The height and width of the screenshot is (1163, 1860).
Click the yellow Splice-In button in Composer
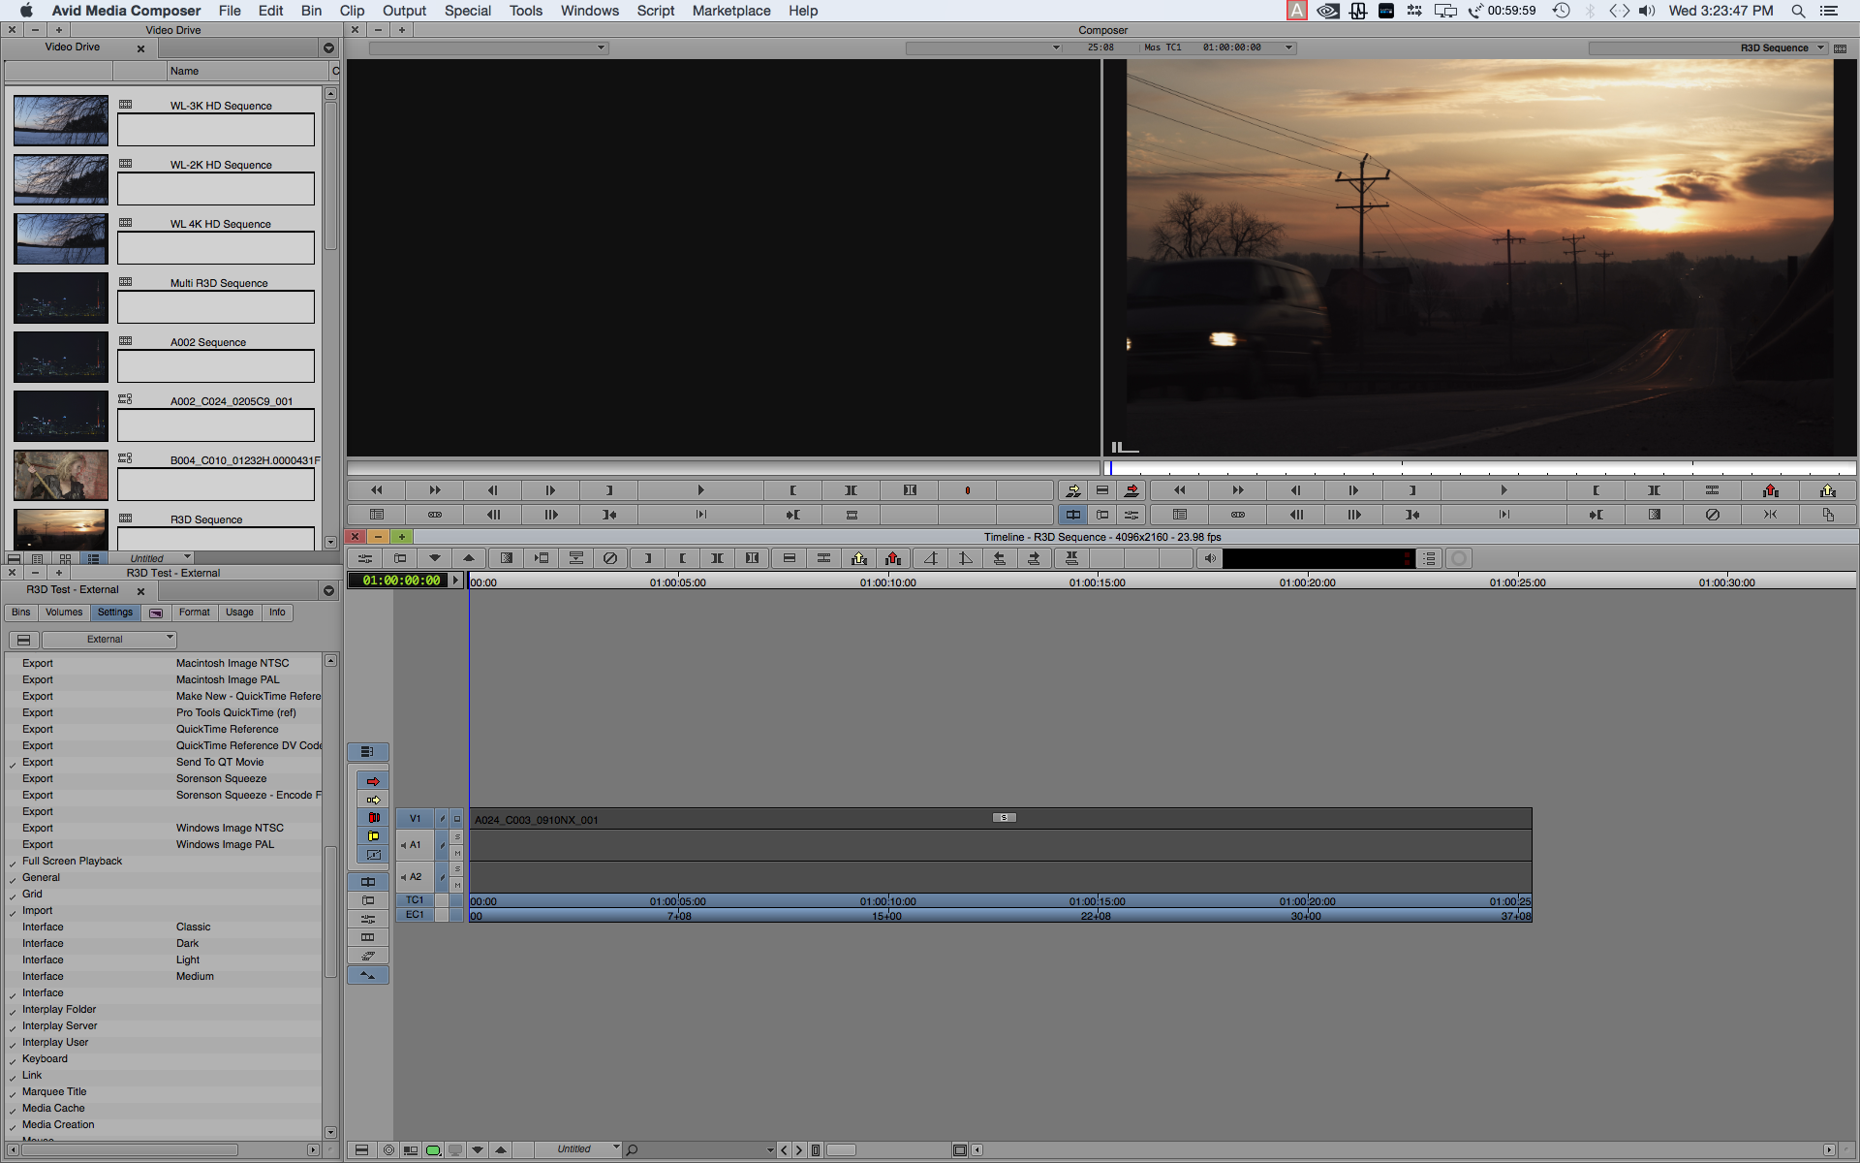(x=1072, y=490)
